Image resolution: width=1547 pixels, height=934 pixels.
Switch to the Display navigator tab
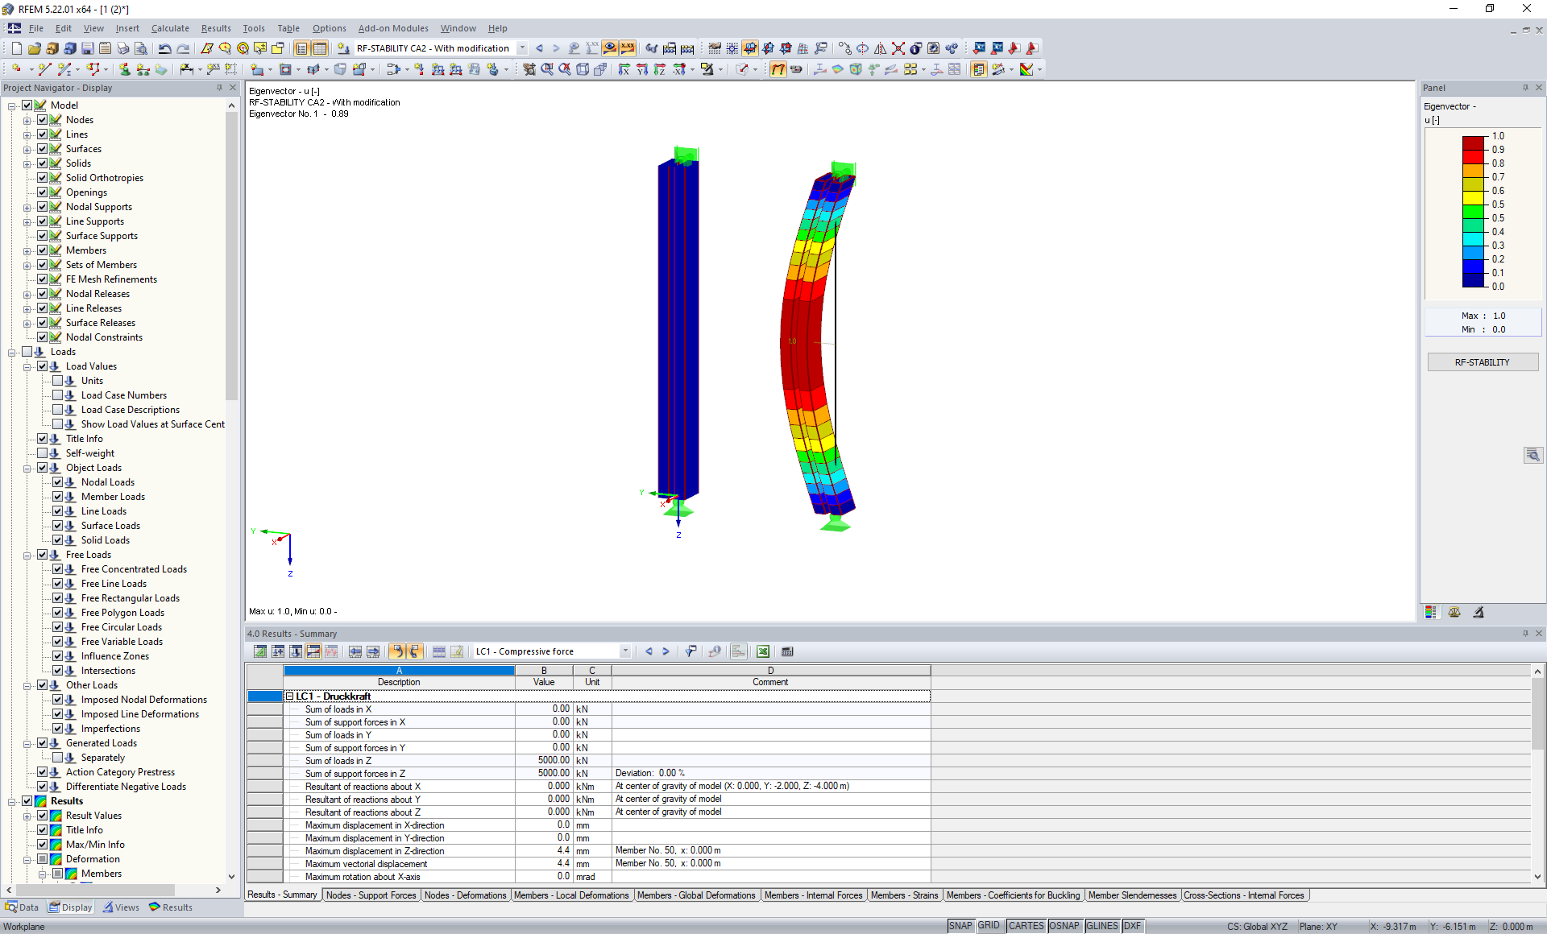pos(70,907)
